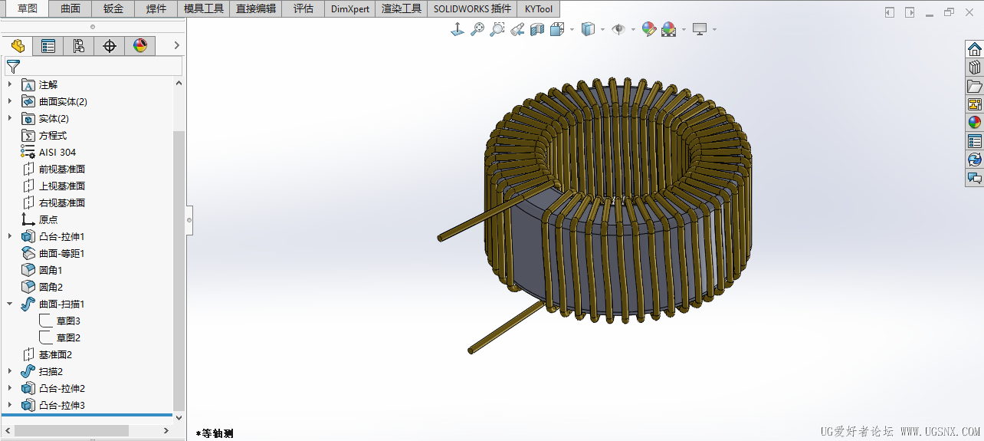Click the Previous View icon
The image size is (984, 441).
click(517, 29)
